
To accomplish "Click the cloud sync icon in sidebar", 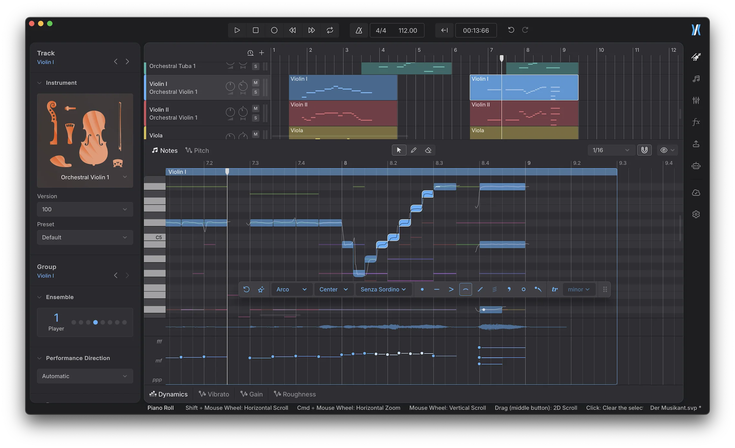I will [696, 193].
